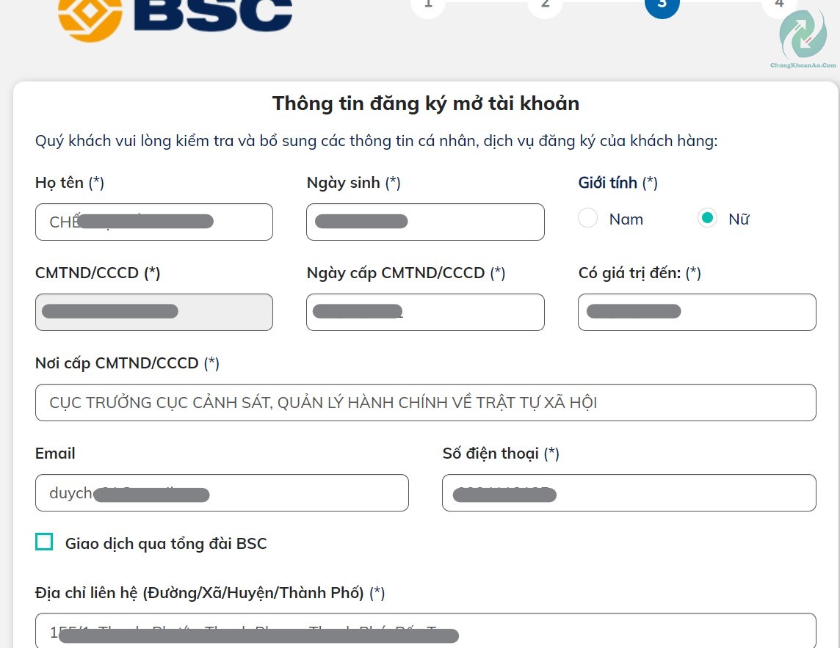Enable Giao dịch qua tổng đài BSC
Screen dimensions: 840x648
pyautogui.click(x=44, y=542)
